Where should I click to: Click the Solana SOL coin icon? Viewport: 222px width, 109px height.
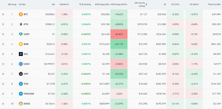(x=21, y=54)
